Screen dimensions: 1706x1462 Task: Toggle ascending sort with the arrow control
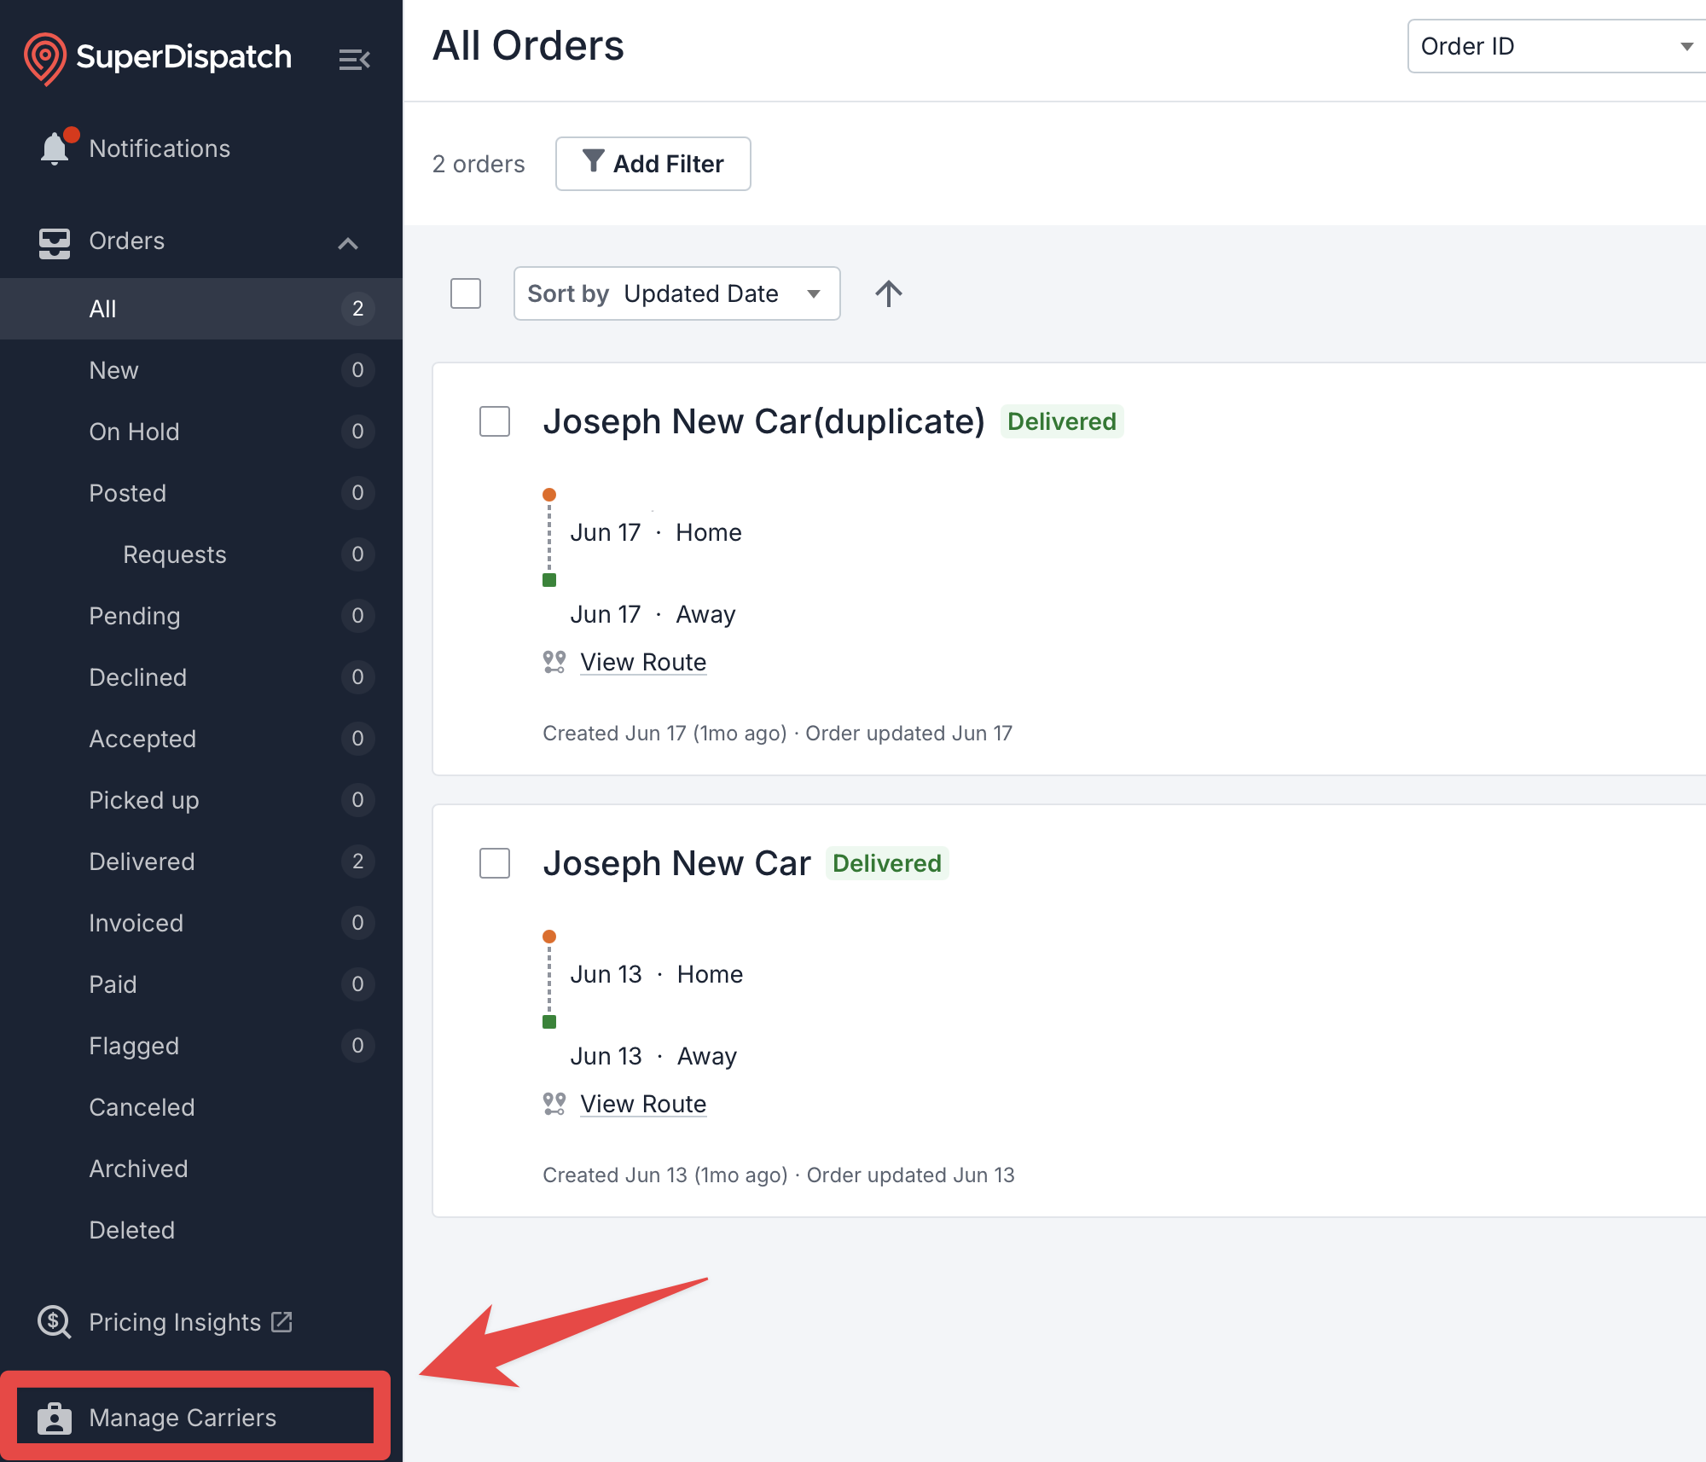pyautogui.click(x=889, y=293)
